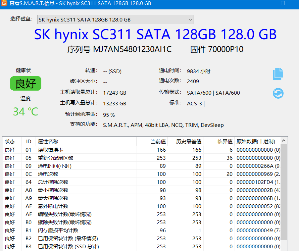The image size is (299, 251).
Task: Select the 意外断电计数 attribute row
Action: (x=53, y=206)
